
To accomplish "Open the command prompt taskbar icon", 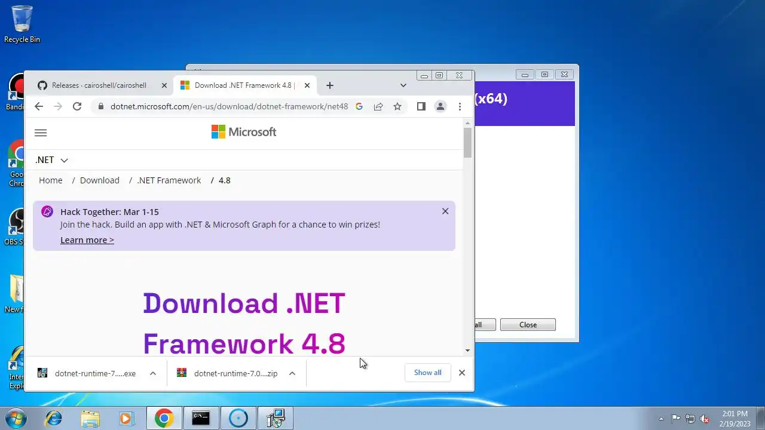I will 201,419.
